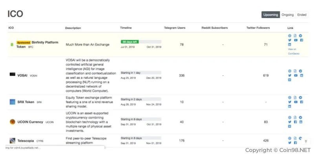Open SRX Token website globe icon

(x=290, y=98)
